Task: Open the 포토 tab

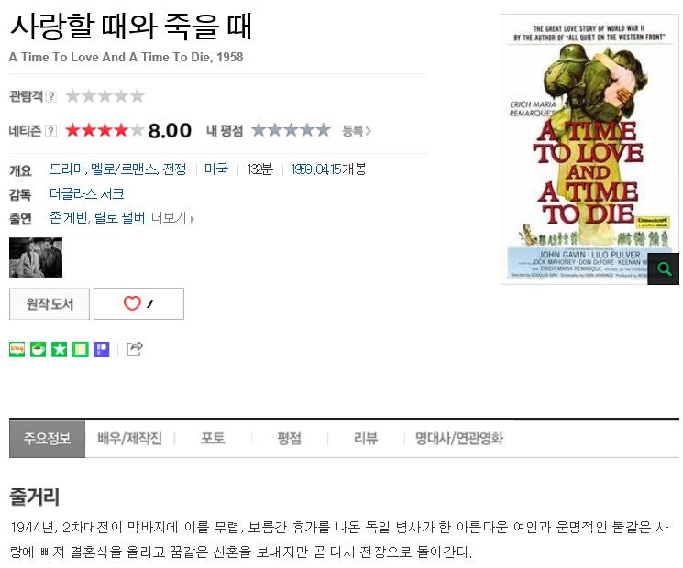Action: 213,438
